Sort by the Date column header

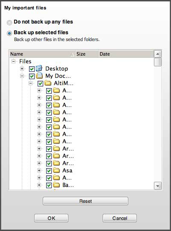[x=126, y=54]
